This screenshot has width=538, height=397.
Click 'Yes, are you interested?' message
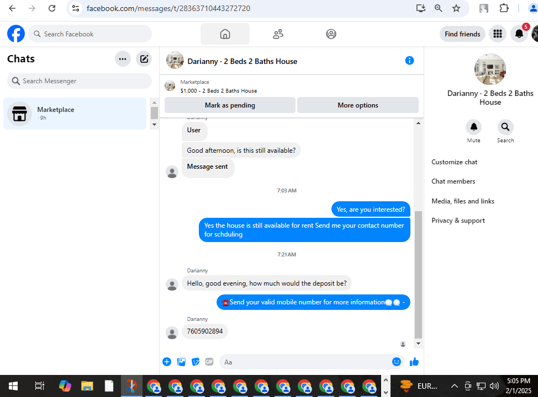pyautogui.click(x=371, y=210)
